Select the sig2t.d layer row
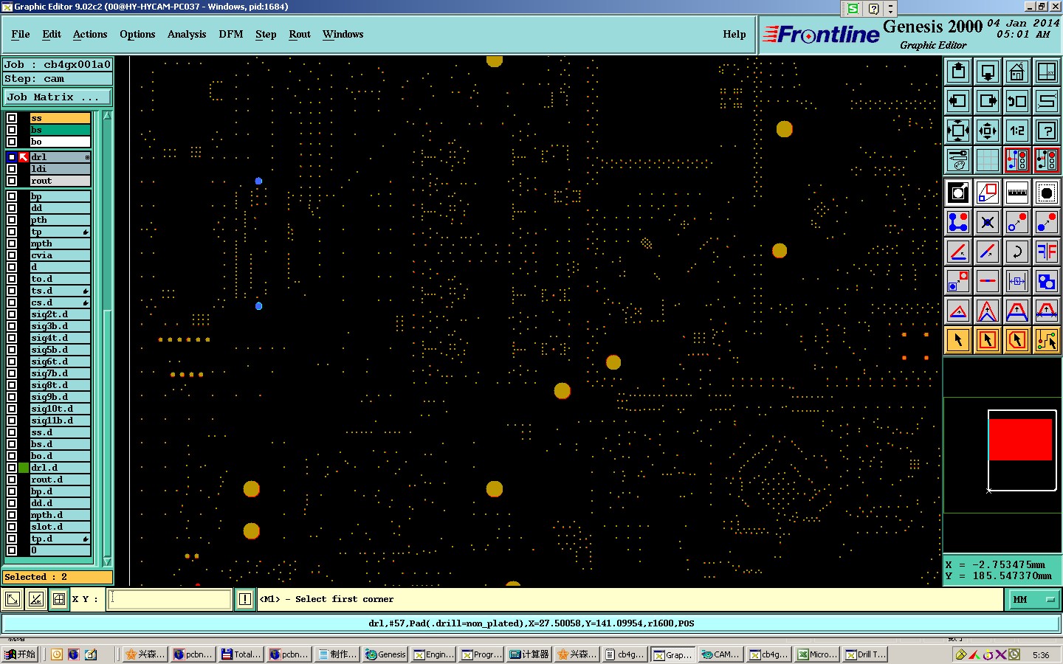1063x664 pixels. point(60,314)
